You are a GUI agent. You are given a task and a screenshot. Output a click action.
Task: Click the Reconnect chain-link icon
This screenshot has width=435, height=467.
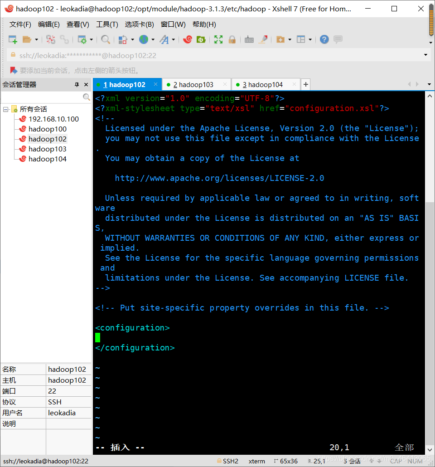tap(64, 39)
